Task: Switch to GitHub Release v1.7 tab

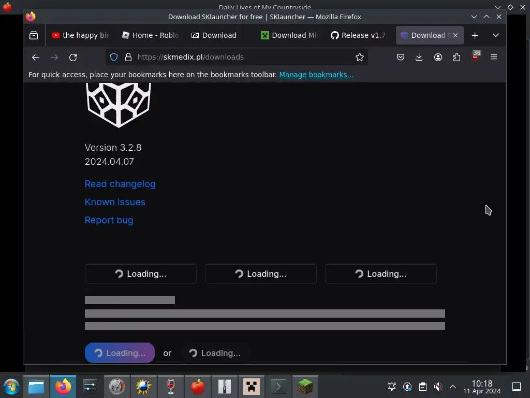Action: coord(359,35)
